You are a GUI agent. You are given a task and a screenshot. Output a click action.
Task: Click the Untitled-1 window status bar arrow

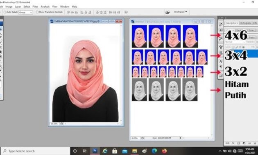pyautogui.click(x=181, y=138)
